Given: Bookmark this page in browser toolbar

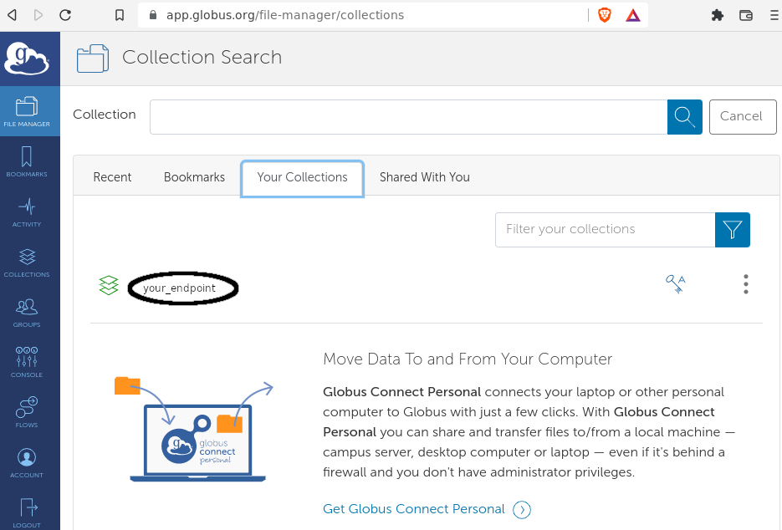Looking at the screenshot, I should coord(120,15).
